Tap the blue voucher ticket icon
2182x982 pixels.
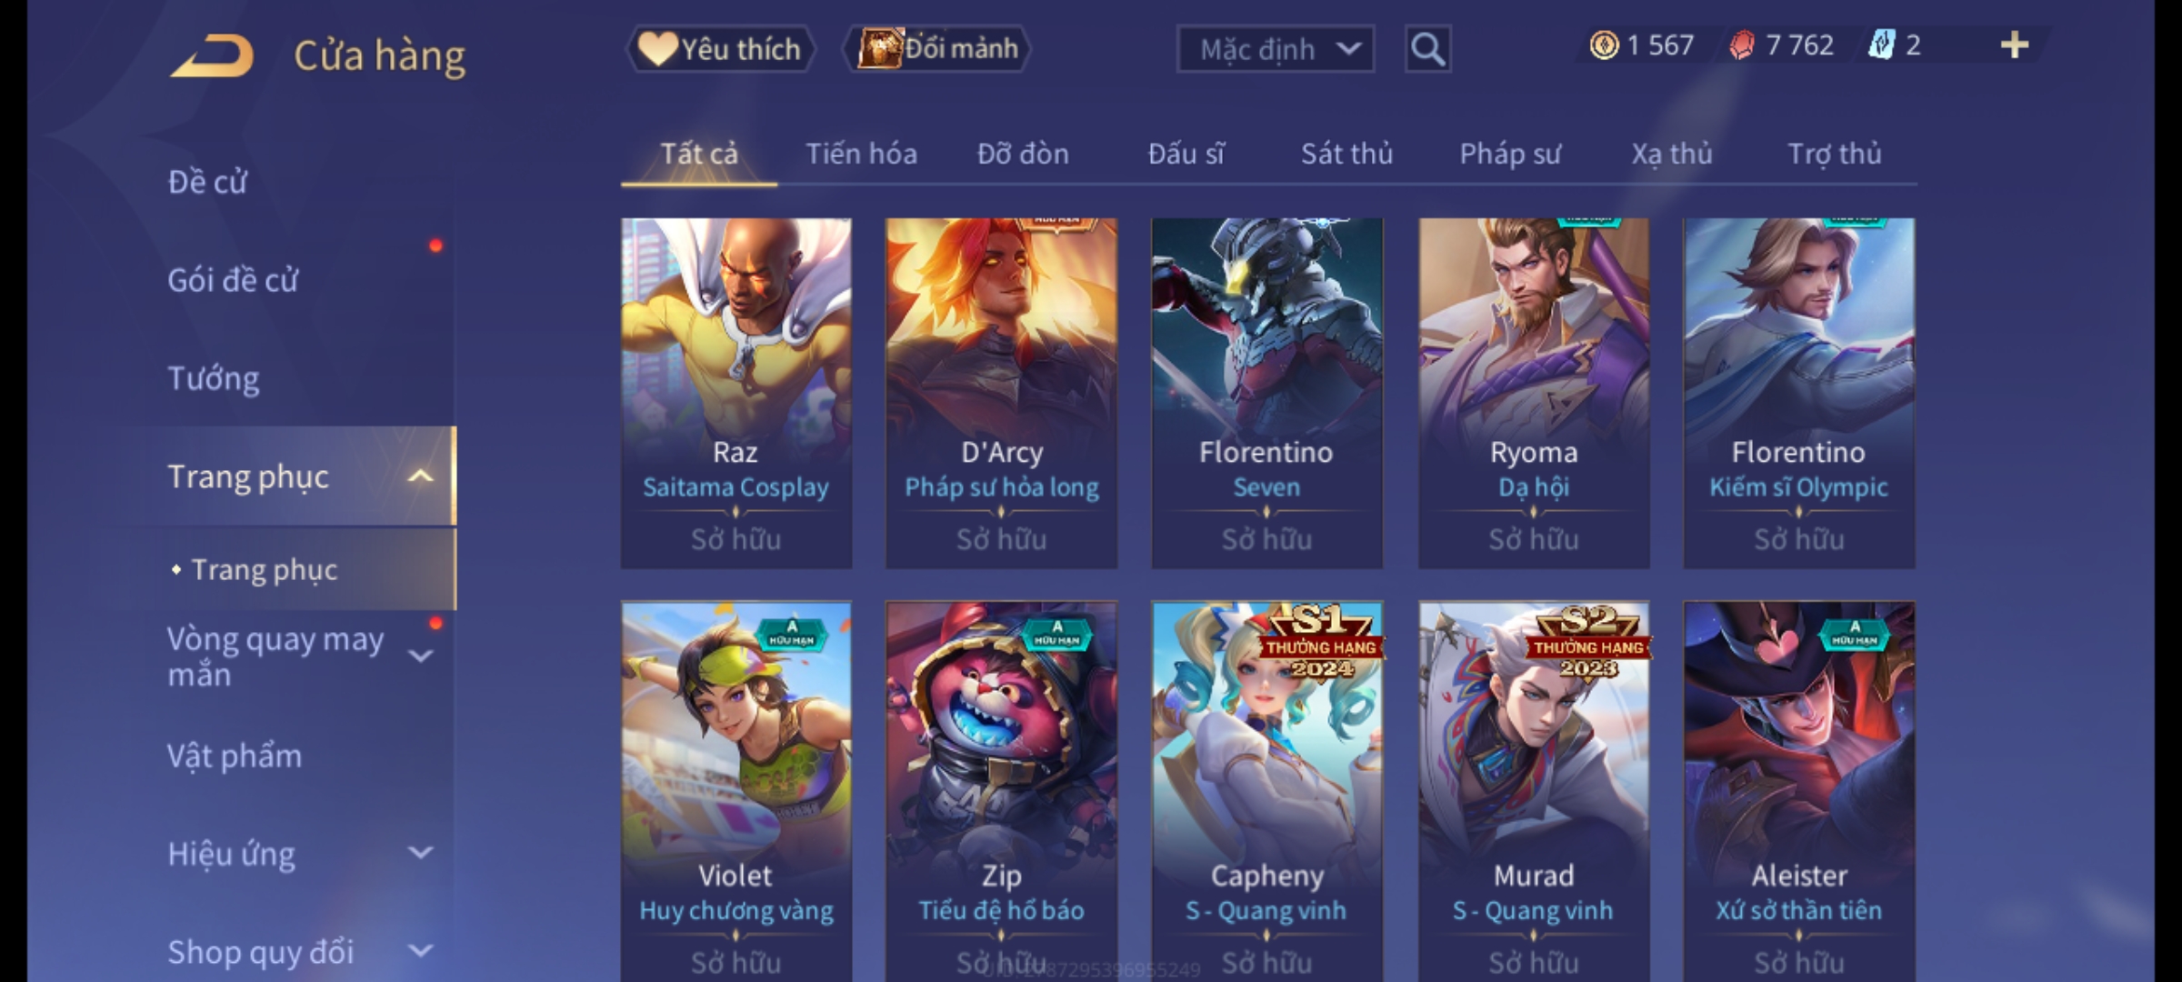click(x=1880, y=45)
